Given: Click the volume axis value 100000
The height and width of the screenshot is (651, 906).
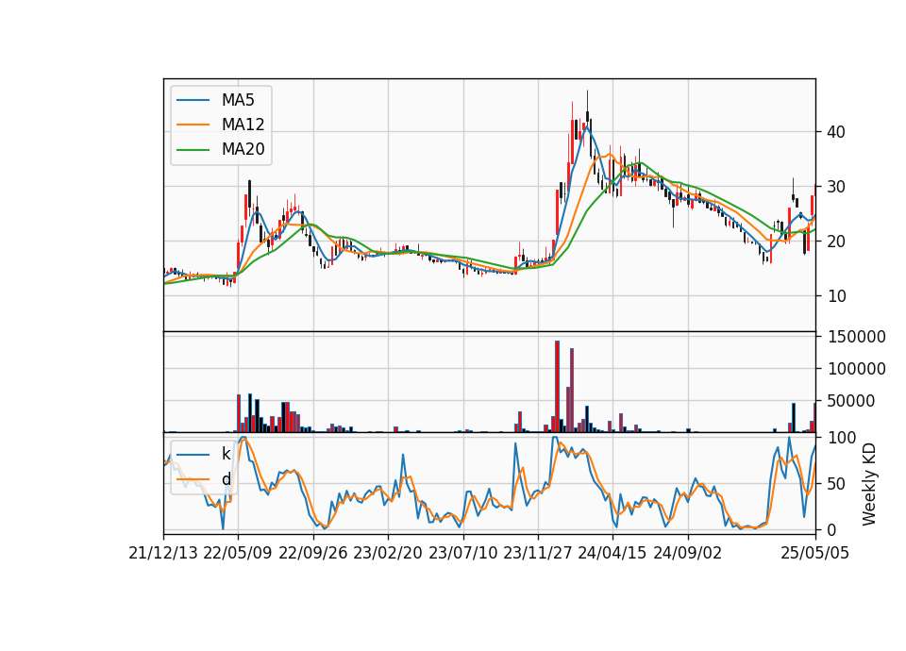Looking at the screenshot, I should [x=857, y=369].
